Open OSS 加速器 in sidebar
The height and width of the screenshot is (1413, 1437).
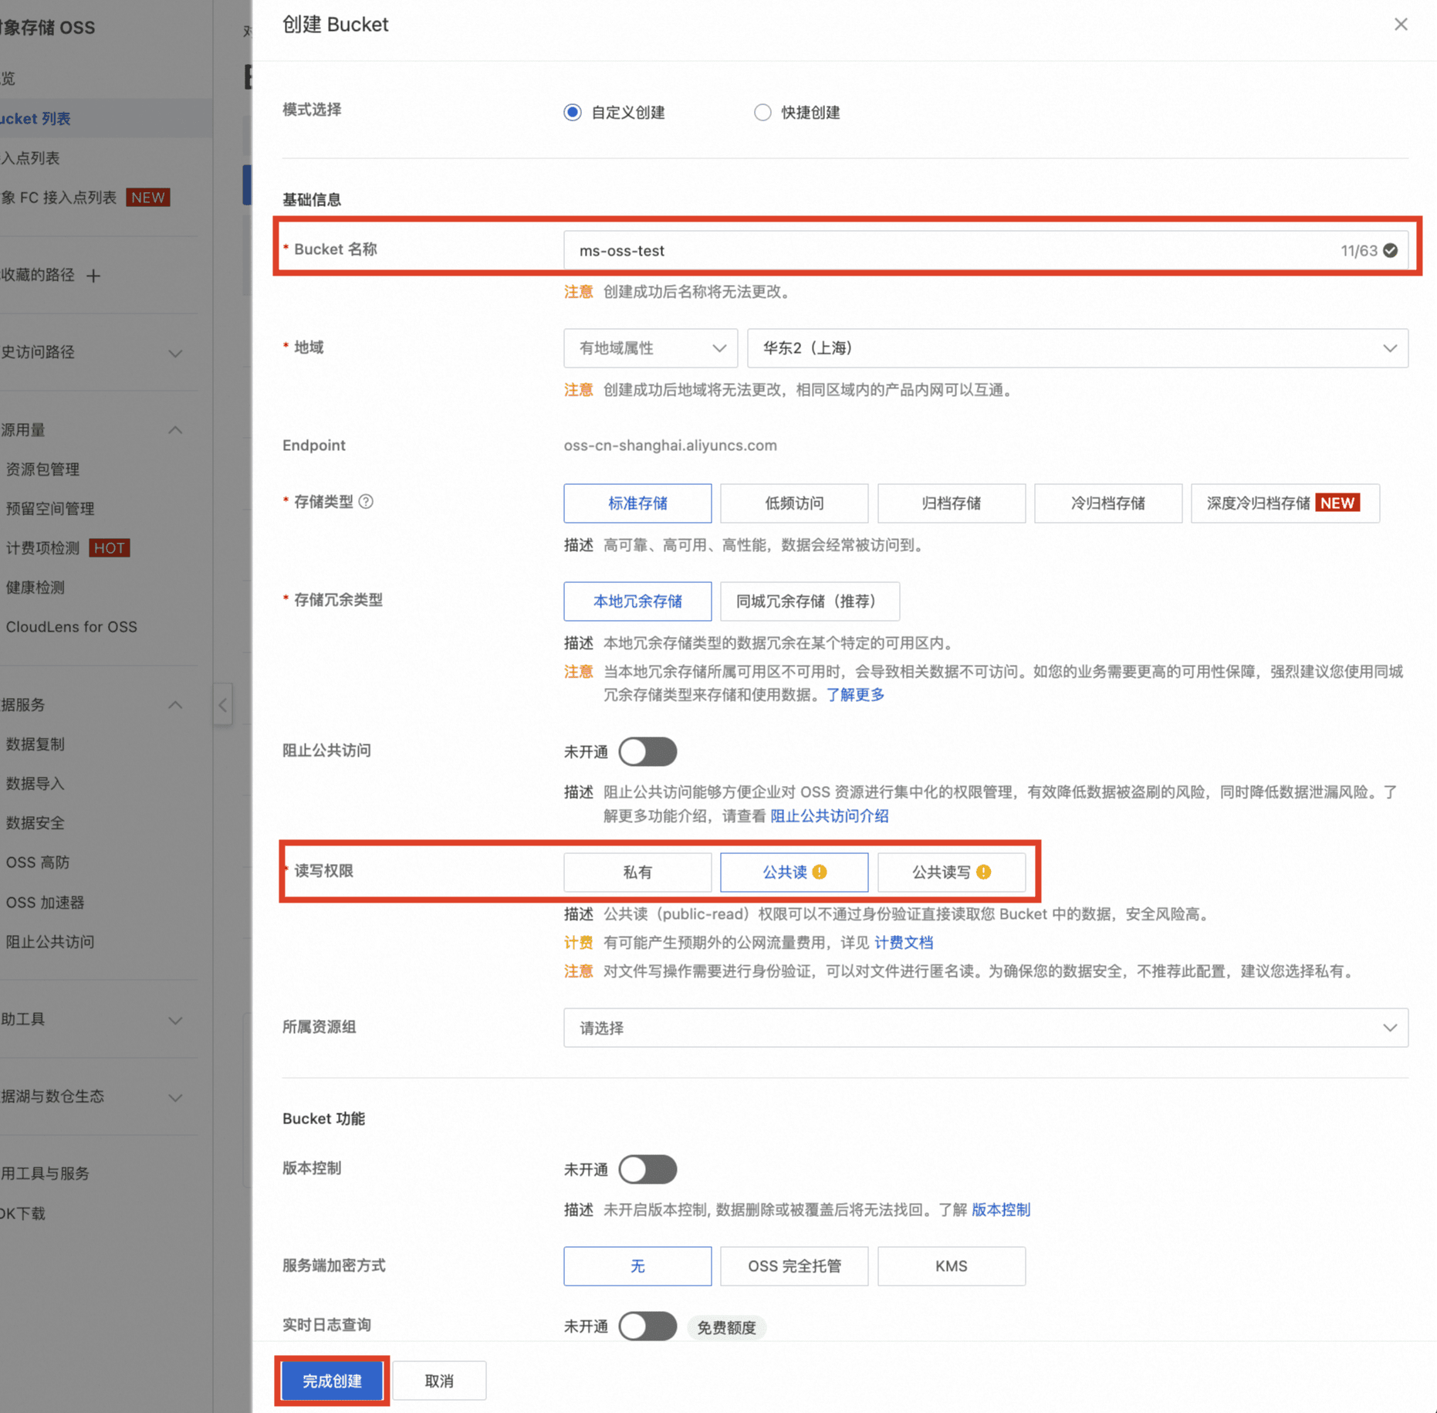click(x=46, y=902)
